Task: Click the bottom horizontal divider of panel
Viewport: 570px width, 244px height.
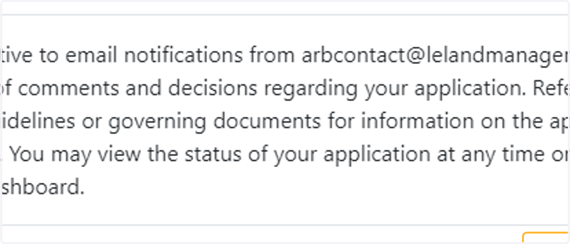Action: pyautogui.click(x=285, y=225)
